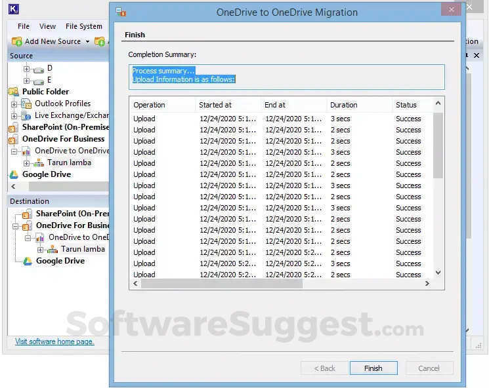Click the Outlook Profiles icon
The width and height of the screenshot is (489, 388).
coord(26,104)
